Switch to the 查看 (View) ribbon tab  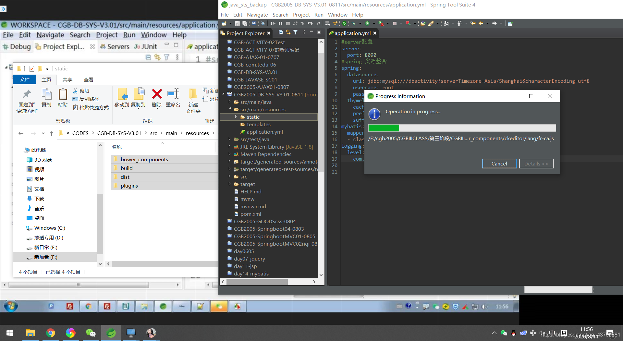tap(88, 79)
